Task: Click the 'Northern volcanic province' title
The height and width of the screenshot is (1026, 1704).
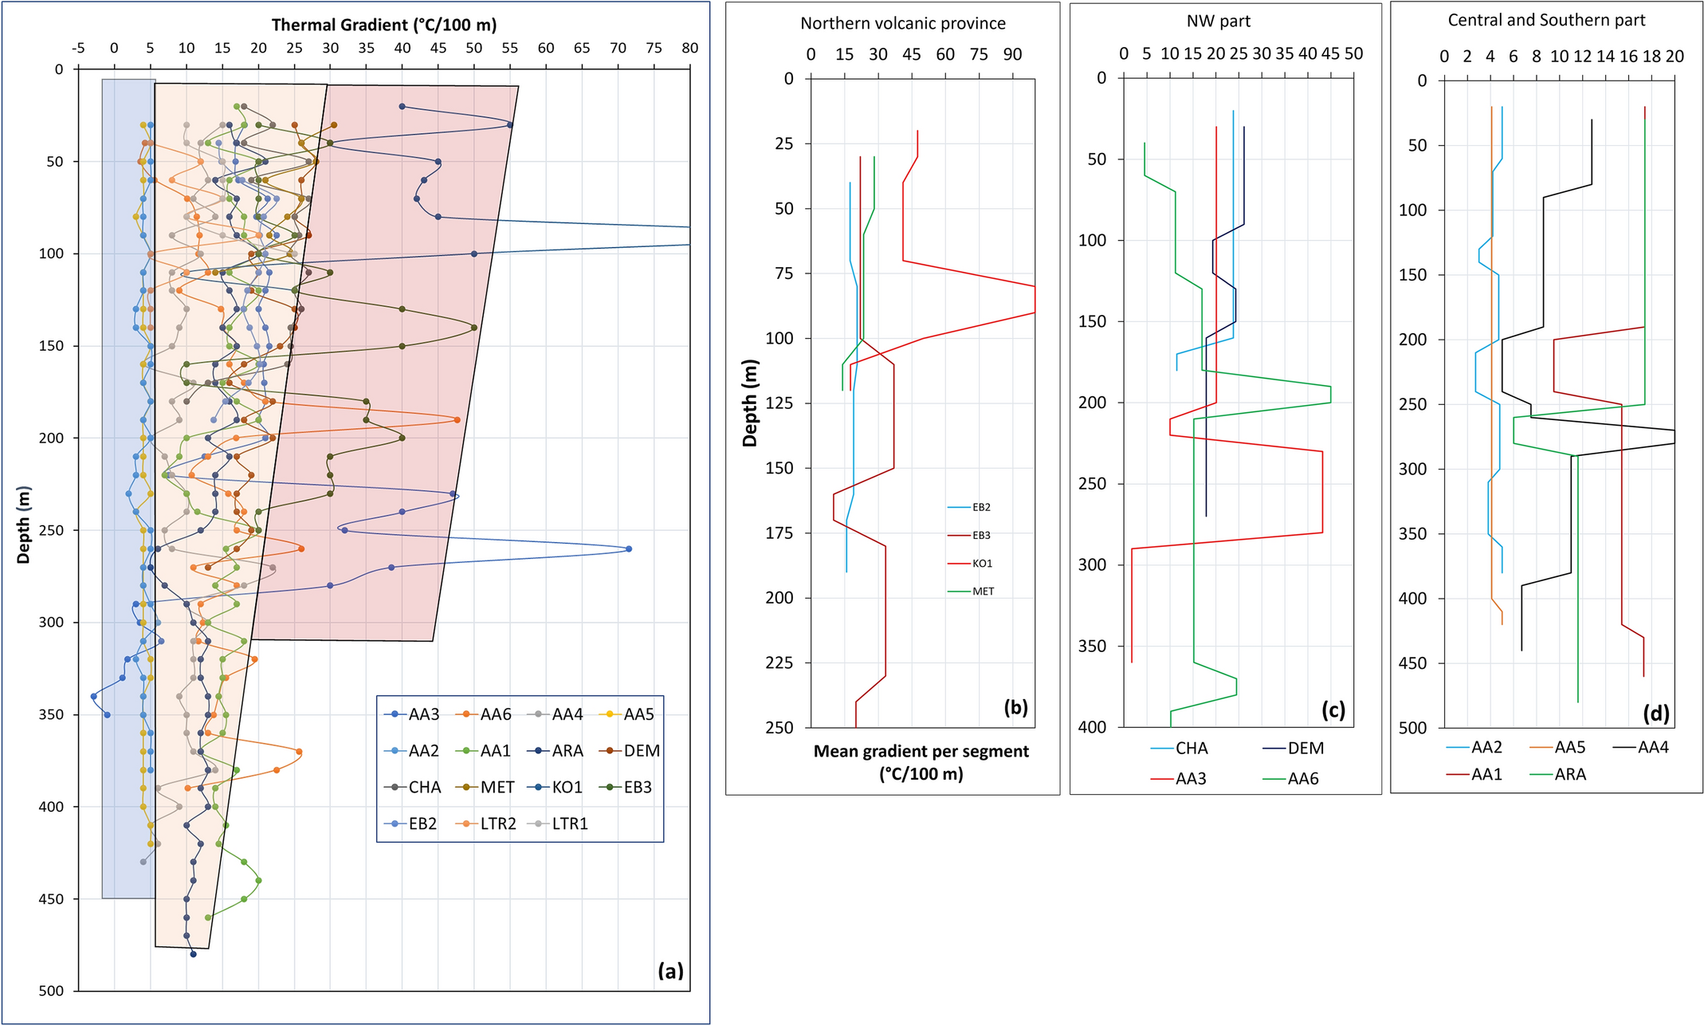Action: tap(903, 23)
